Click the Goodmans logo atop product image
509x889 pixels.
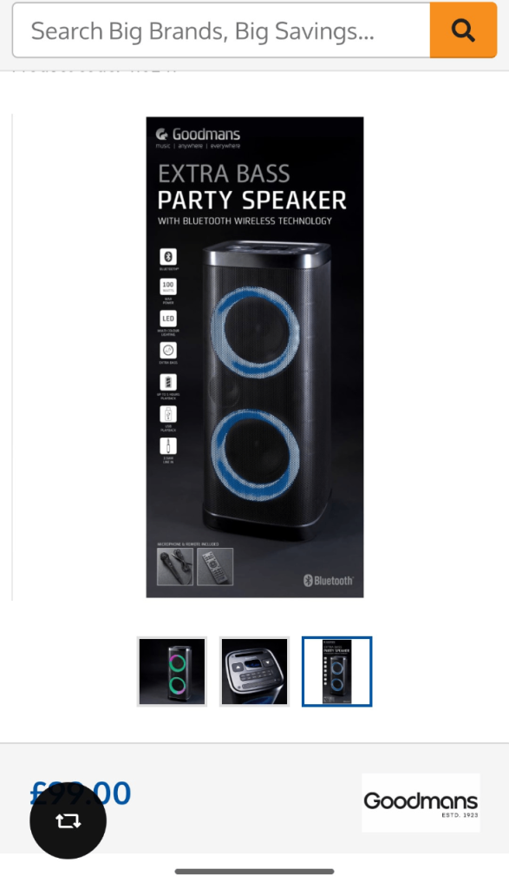[199, 137]
